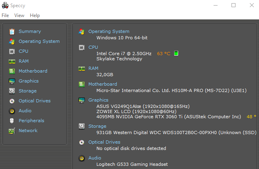Click the Audio speaker icon in sidebar
This screenshot has width=259, height=169.
12,111
